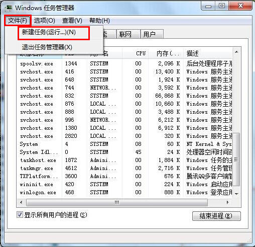Image resolution: width=255 pixels, height=247 pixels.
Task: Click the PID cell 3600
Action: pos(71,176)
